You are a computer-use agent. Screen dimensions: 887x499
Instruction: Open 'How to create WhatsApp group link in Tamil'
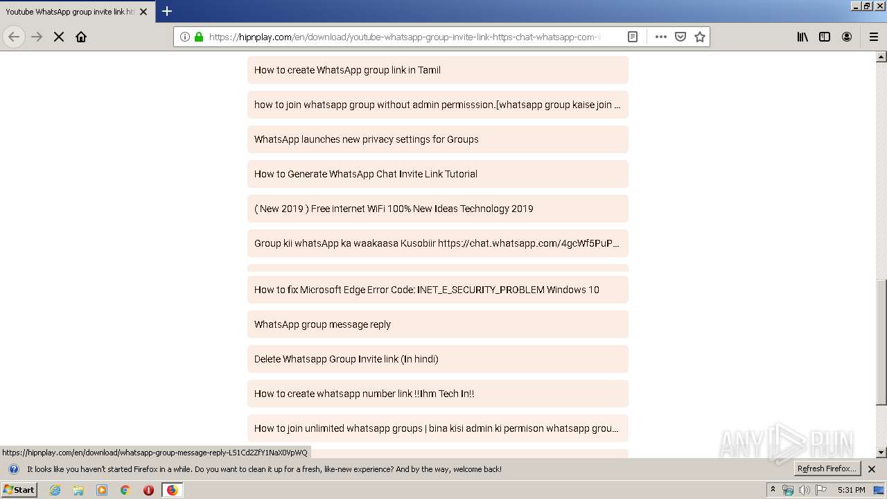coord(438,70)
